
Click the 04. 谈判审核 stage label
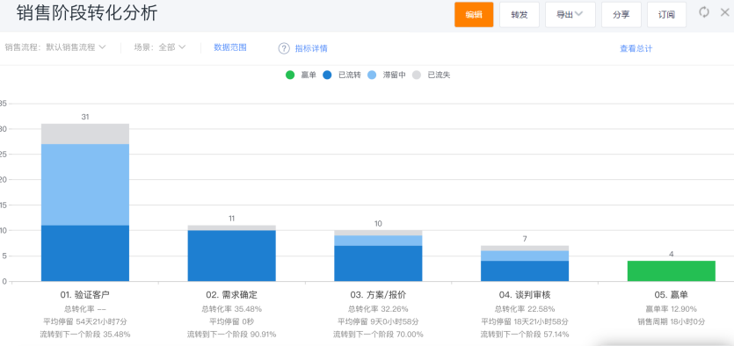525,295
